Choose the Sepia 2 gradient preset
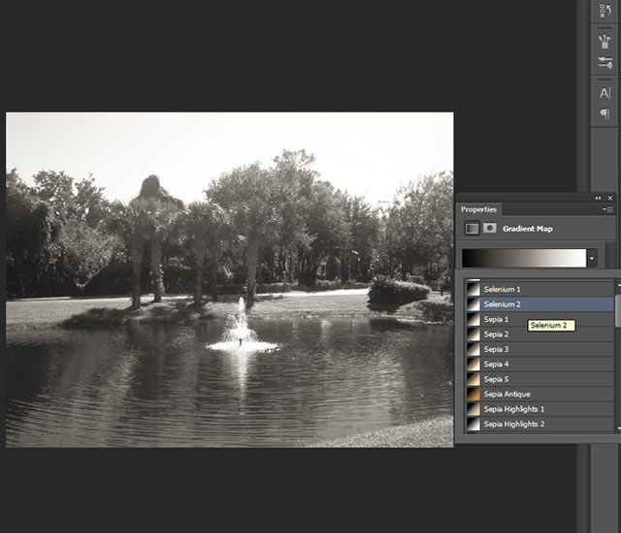 [x=539, y=334]
